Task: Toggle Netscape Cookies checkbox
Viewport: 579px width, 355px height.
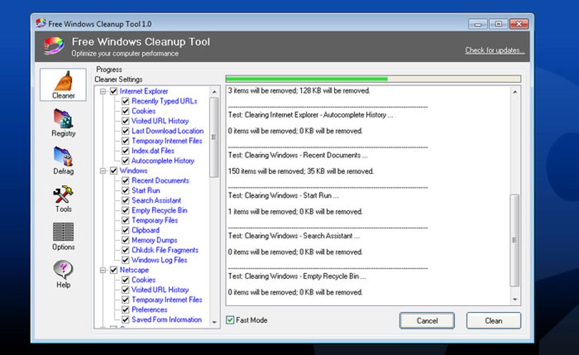Action: 125,280
